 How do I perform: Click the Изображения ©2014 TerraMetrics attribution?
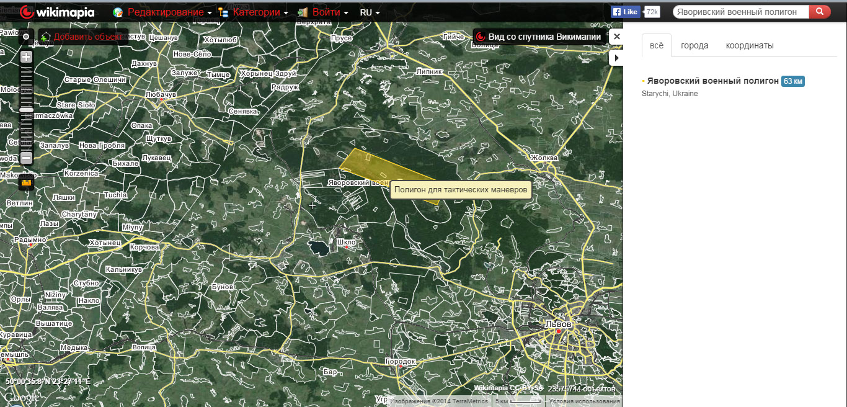(x=439, y=401)
